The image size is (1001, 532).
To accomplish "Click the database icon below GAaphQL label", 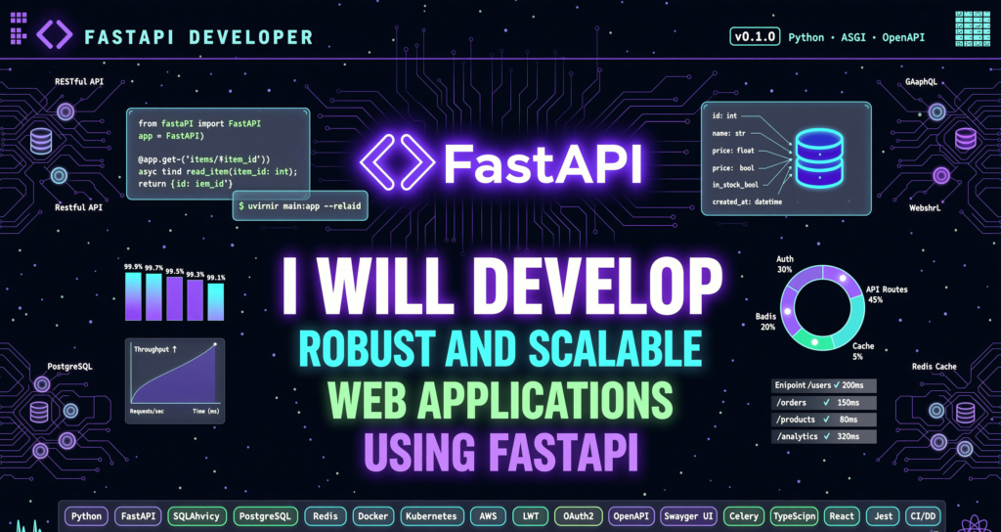I will point(965,138).
